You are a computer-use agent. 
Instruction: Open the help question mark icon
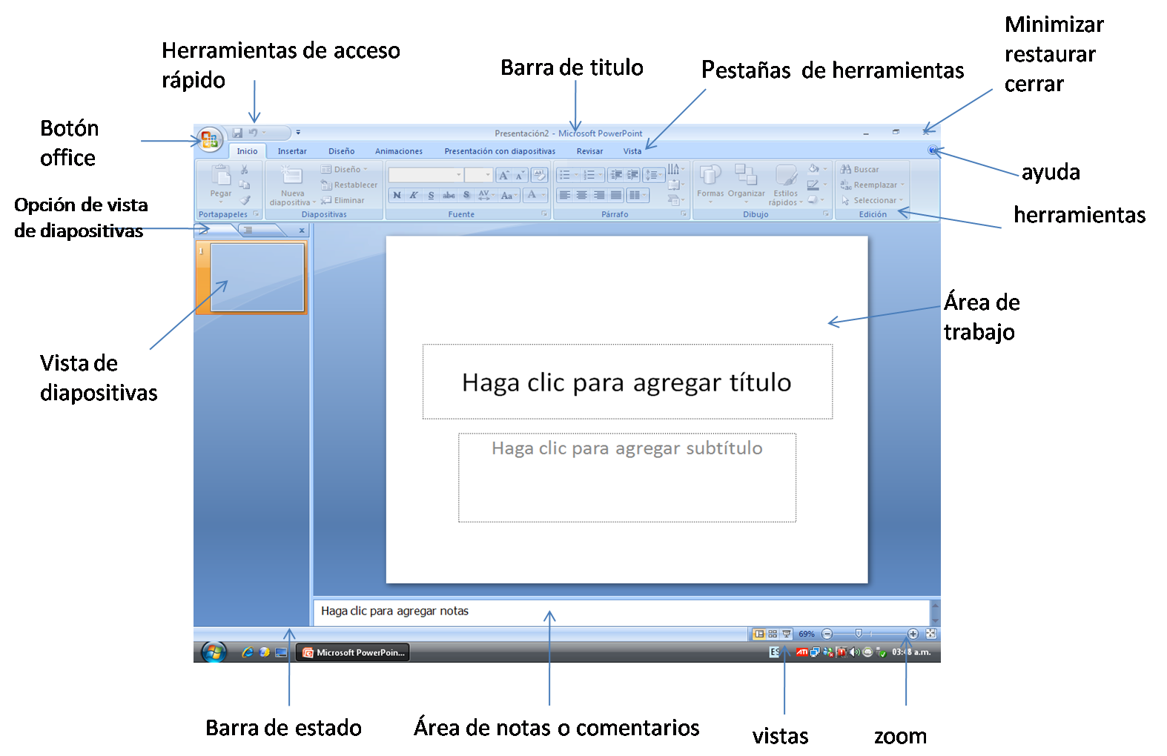(x=932, y=150)
